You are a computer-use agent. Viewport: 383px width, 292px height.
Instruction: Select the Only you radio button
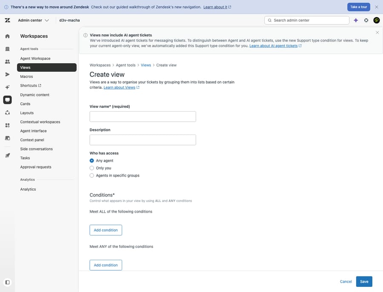coord(91,168)
